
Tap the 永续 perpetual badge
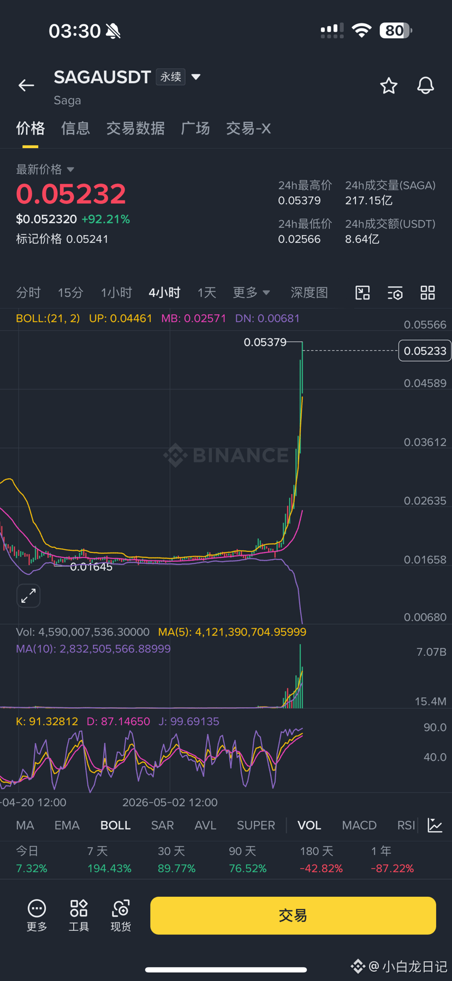coord(170,77)
